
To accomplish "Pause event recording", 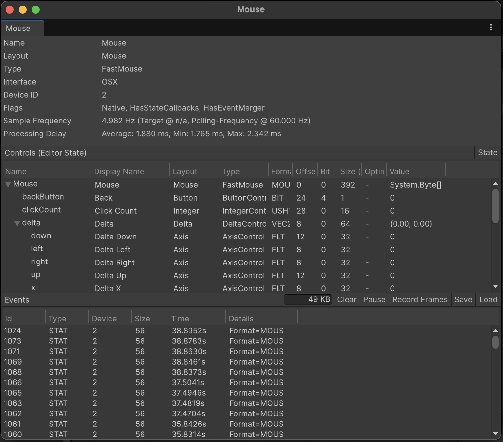I will (374, 299).
